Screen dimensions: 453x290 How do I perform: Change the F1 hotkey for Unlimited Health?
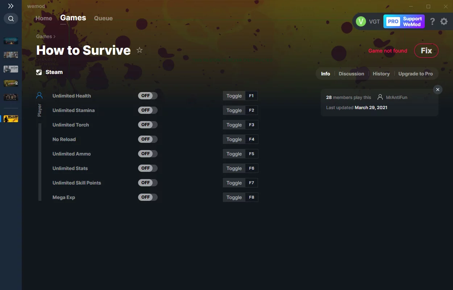[252, 96]
